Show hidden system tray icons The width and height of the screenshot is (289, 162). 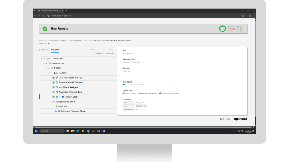232,131
